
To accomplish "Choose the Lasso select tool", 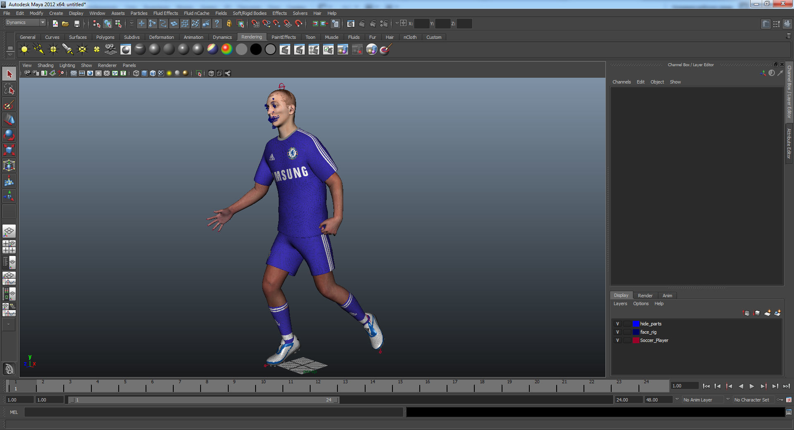I will pyautogui.click(x=9, y=89).
